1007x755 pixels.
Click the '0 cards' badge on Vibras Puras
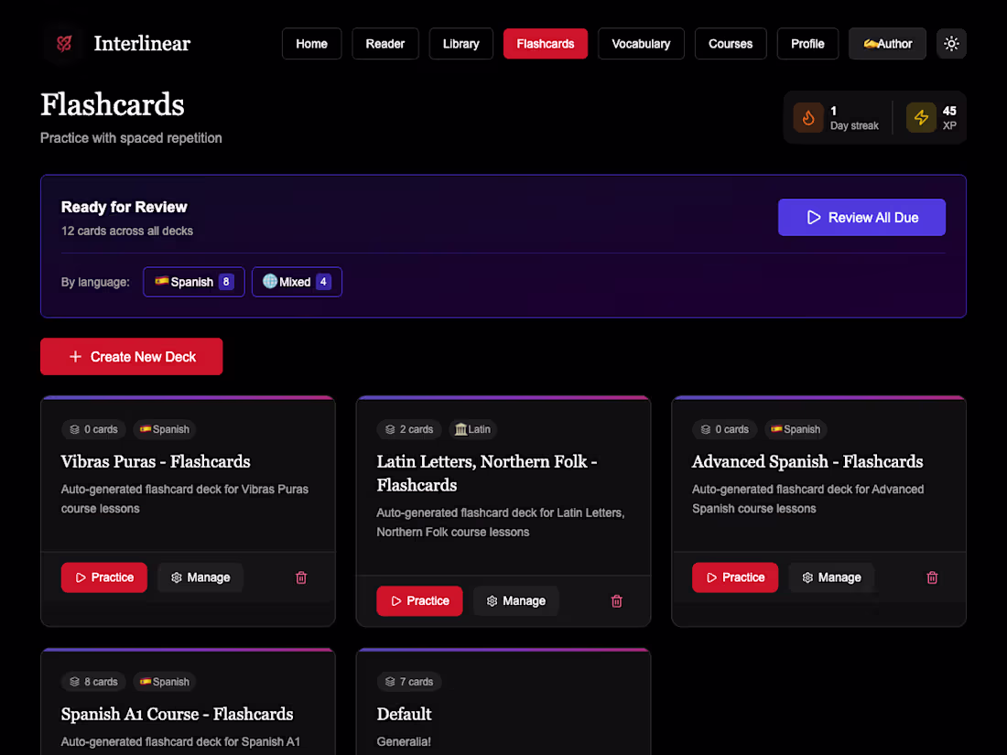click(93, 429)
